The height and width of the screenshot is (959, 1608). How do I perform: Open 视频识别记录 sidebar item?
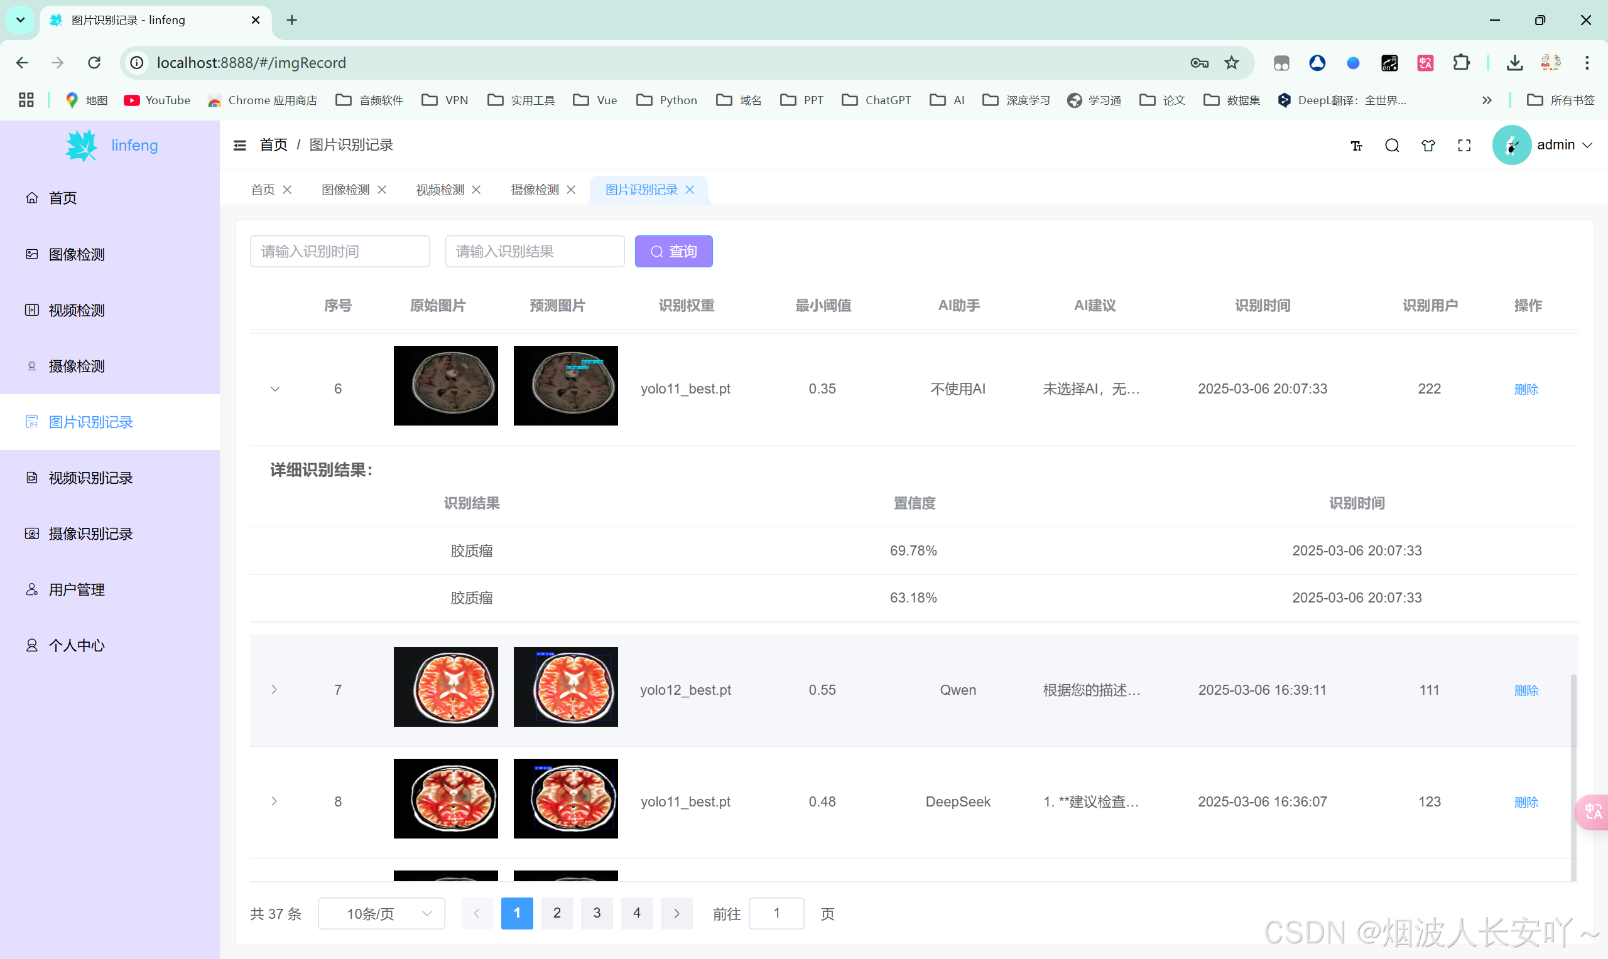tap(90, 478)
